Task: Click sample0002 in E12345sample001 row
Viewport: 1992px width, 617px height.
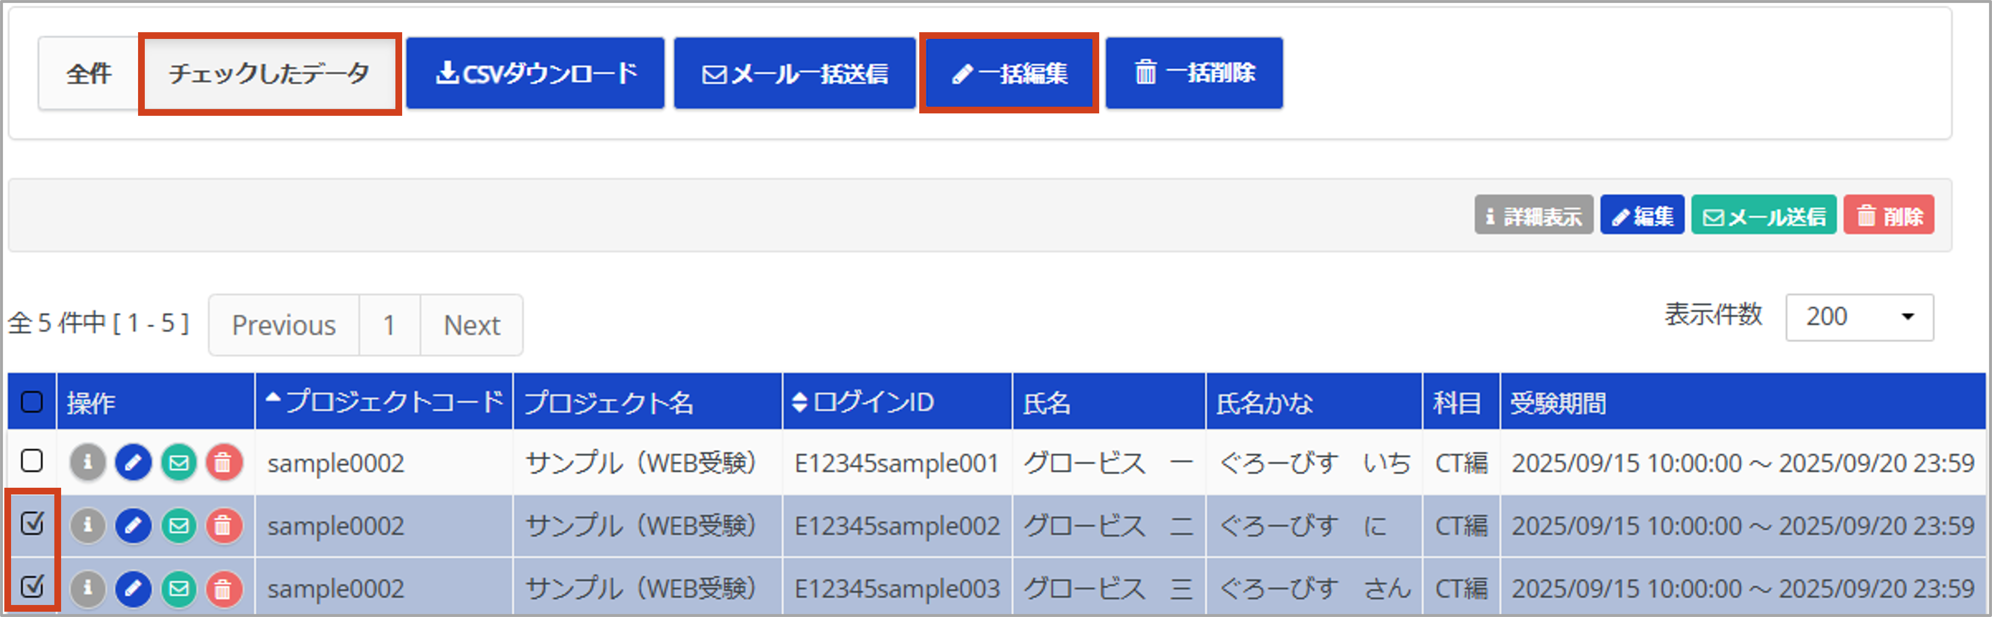Action: pyautogui.click(x=336, y=463)
